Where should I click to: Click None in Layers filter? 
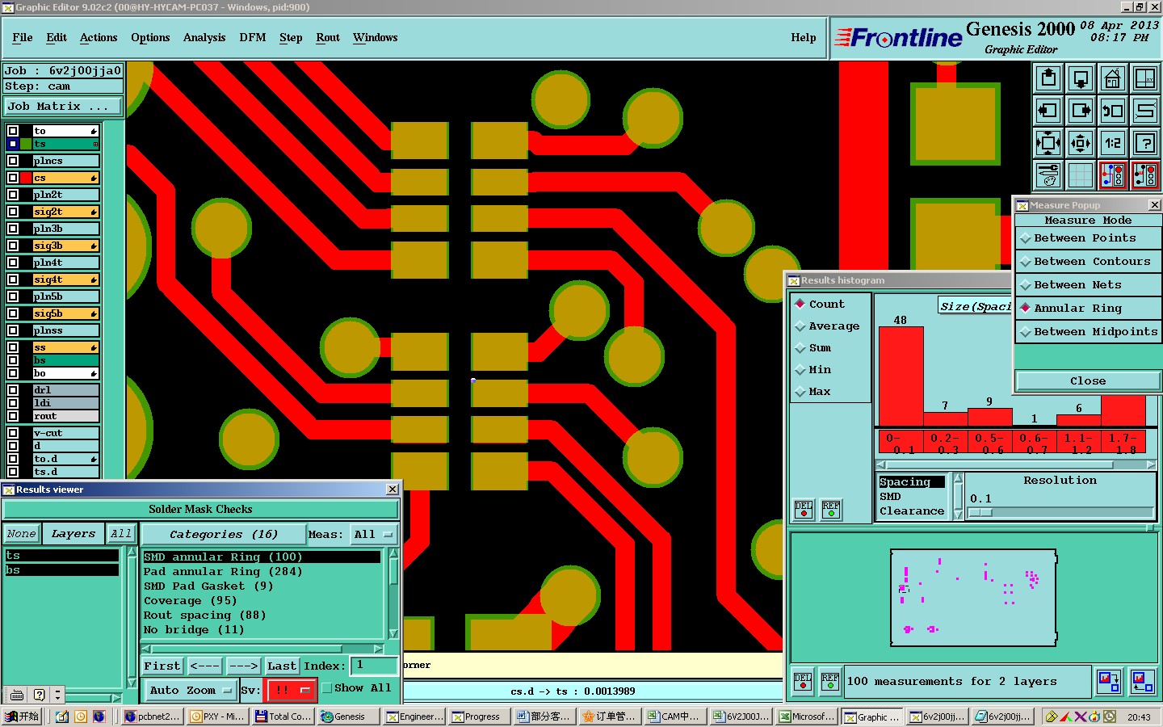[x=21, y=534]
